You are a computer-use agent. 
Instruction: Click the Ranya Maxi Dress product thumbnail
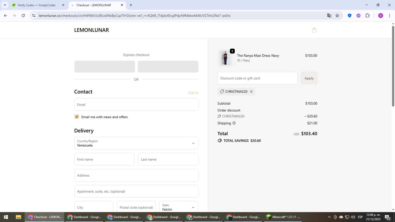point(225,58)
